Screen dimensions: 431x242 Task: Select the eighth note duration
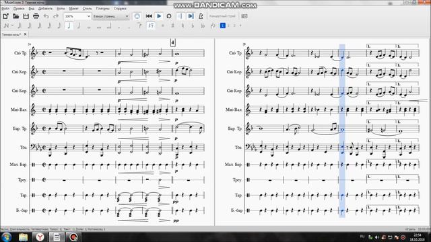click(x=59, y=26)
